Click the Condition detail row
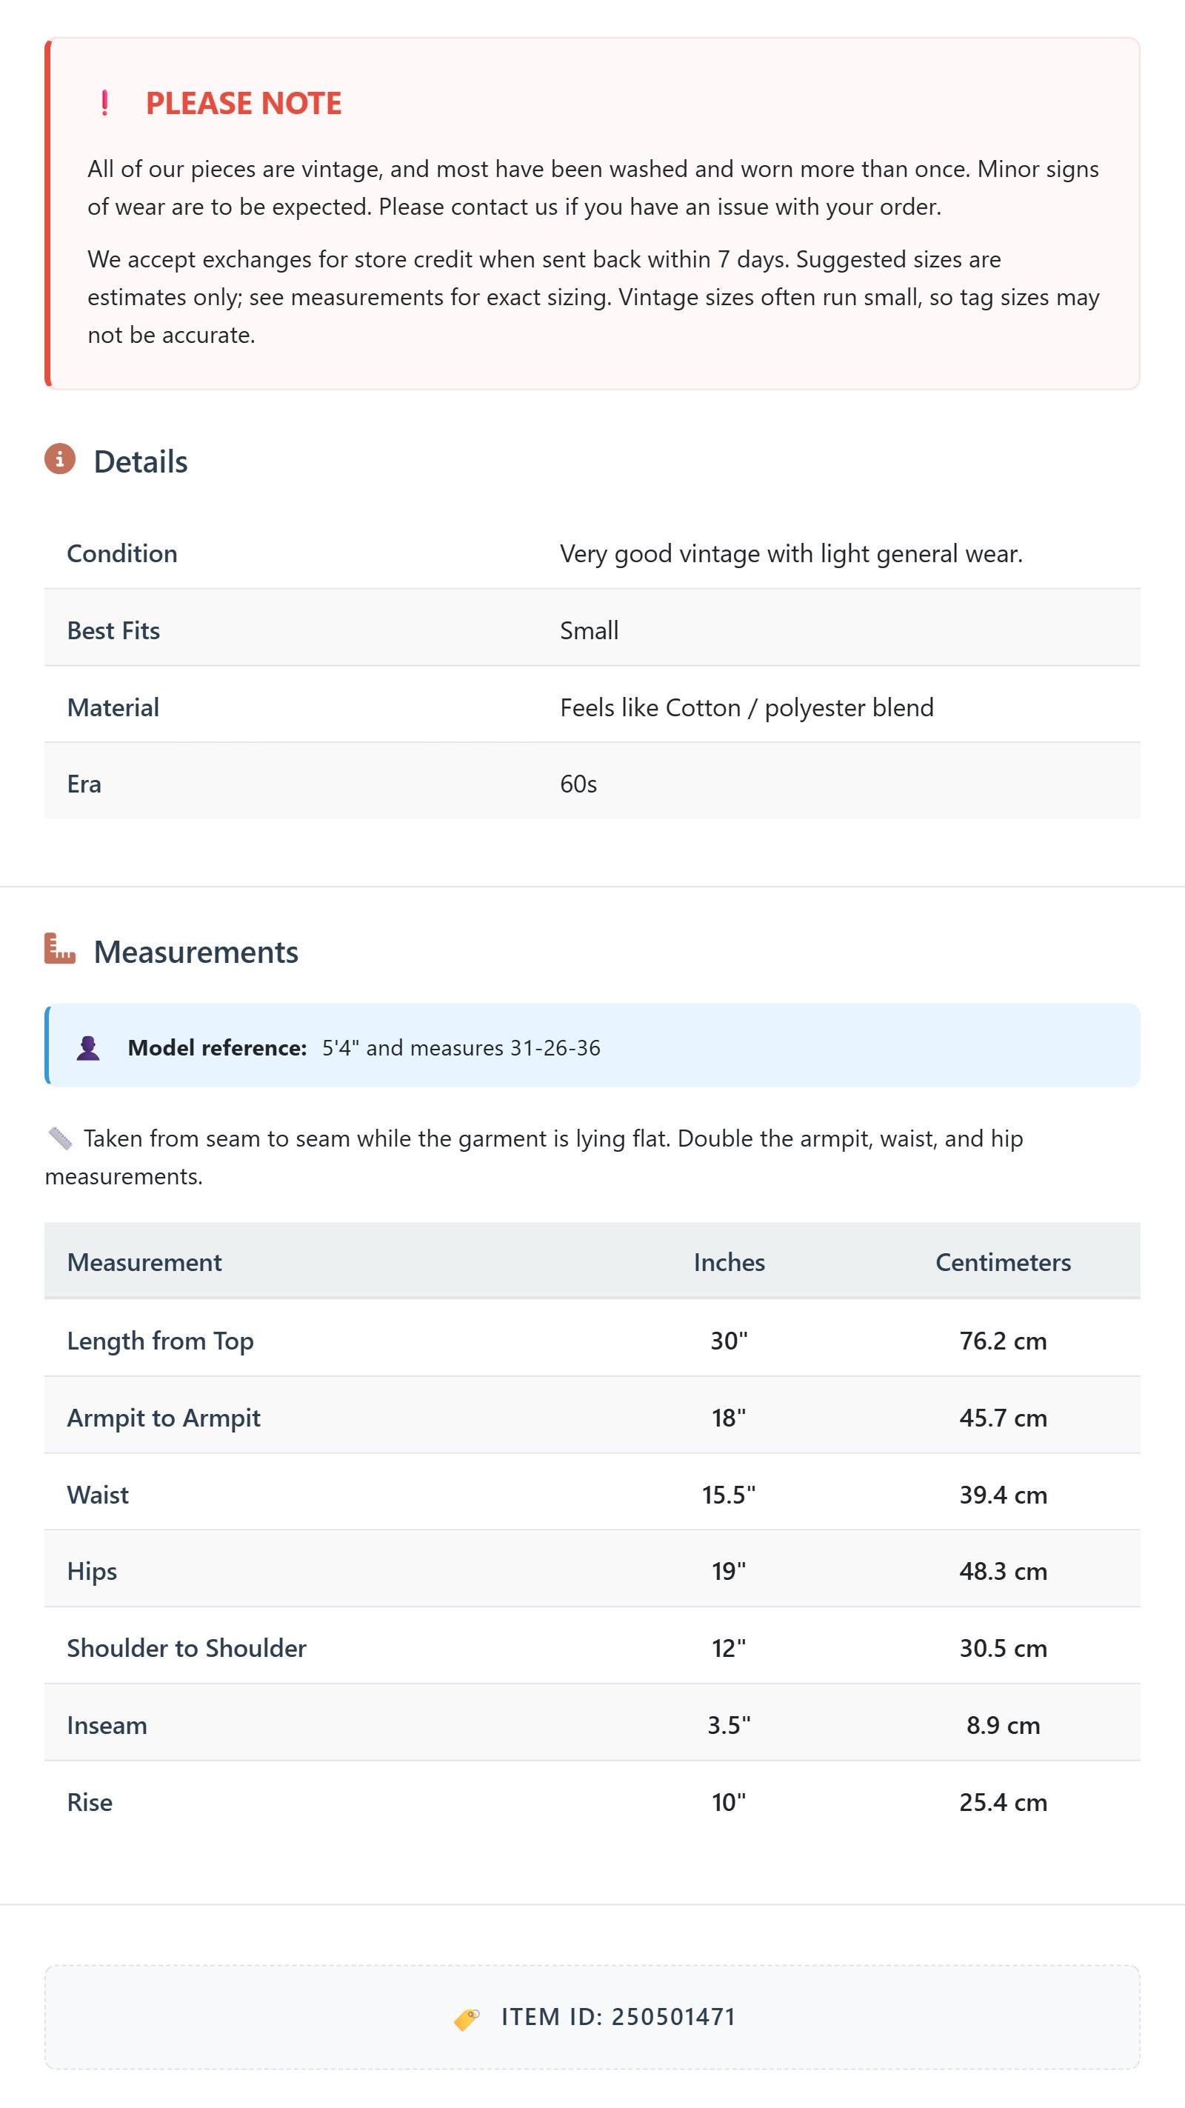 click(x=592, y=553)
